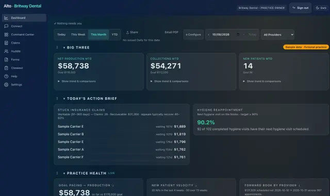The image size is (330, 196).
Task: Open the All Providers dropdown
Action: pyautogui.click(x=277, y=34)
